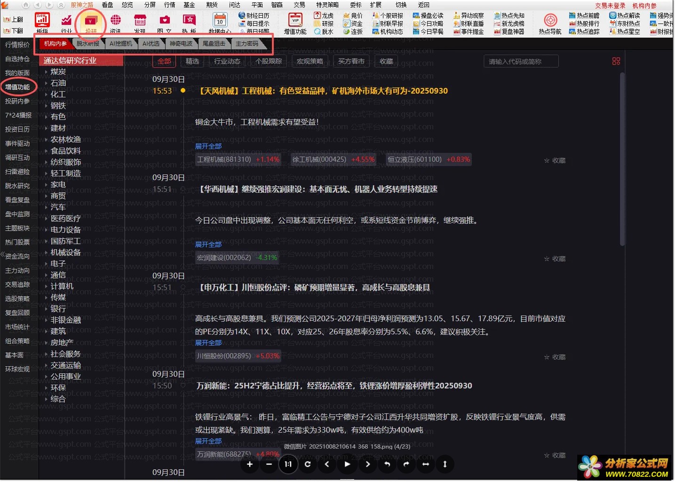676x482 pixels.
Task: Reset the image to 1:1 scale
Action: (x=288, y=464)
